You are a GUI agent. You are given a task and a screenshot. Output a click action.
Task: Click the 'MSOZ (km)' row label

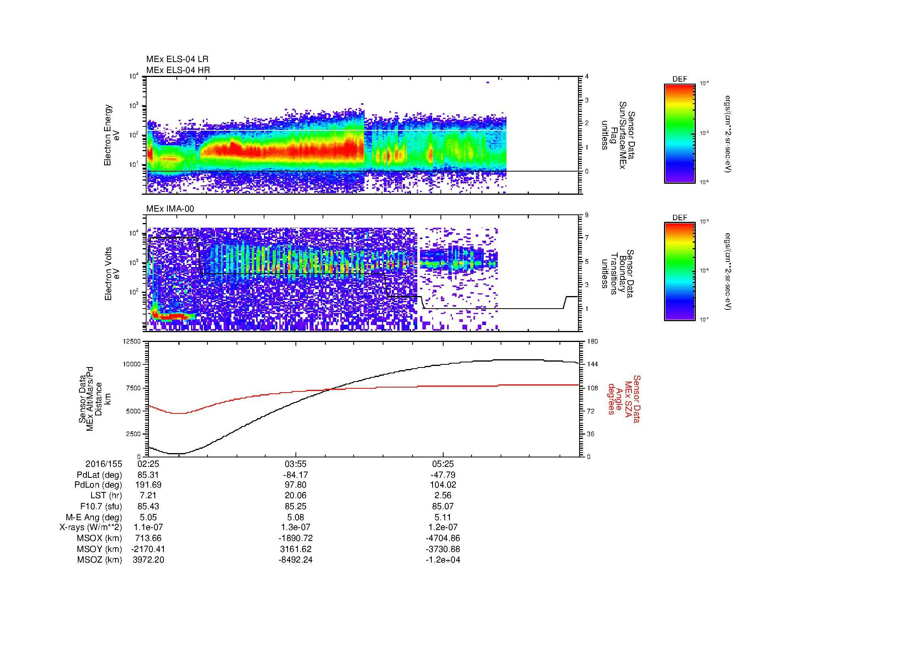(x=99, y=560)
